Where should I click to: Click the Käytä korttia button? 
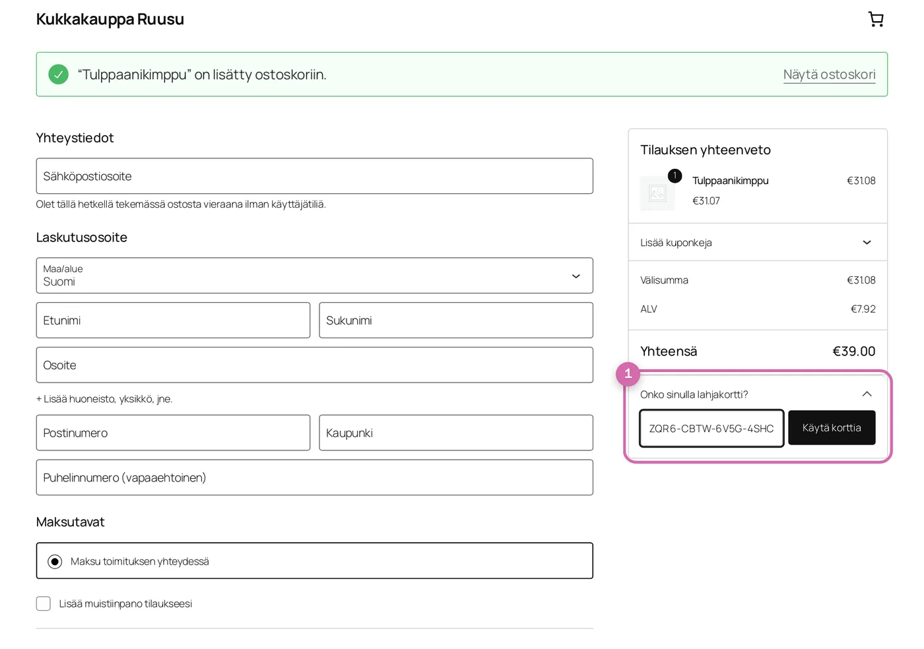(x=832, y=428)
